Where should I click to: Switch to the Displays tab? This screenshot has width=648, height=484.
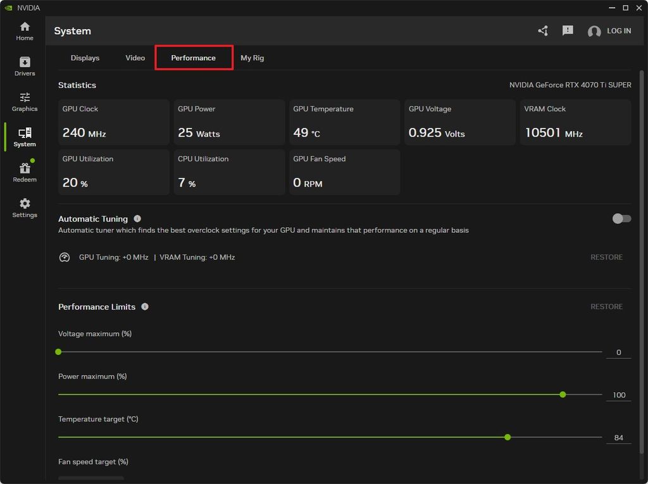click(85, 58)
